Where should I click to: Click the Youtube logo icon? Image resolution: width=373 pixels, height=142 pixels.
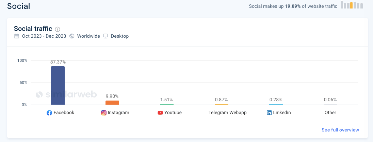160,113
